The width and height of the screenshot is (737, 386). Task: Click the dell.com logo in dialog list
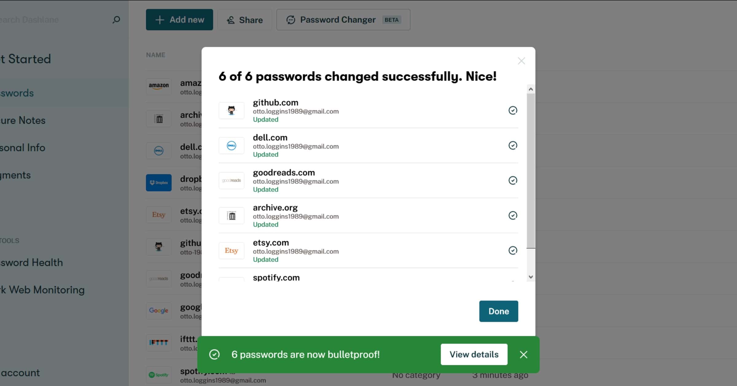click(232, 146)
